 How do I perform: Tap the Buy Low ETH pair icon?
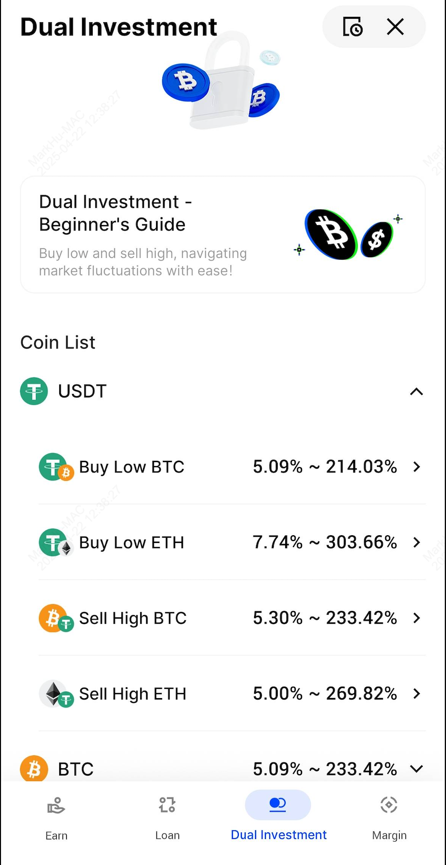tap(56, 543)
